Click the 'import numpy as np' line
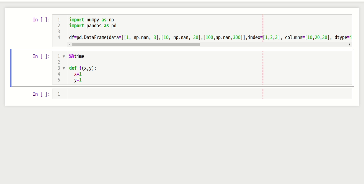Viewport: 364px width, 184px height. point(91,20)
